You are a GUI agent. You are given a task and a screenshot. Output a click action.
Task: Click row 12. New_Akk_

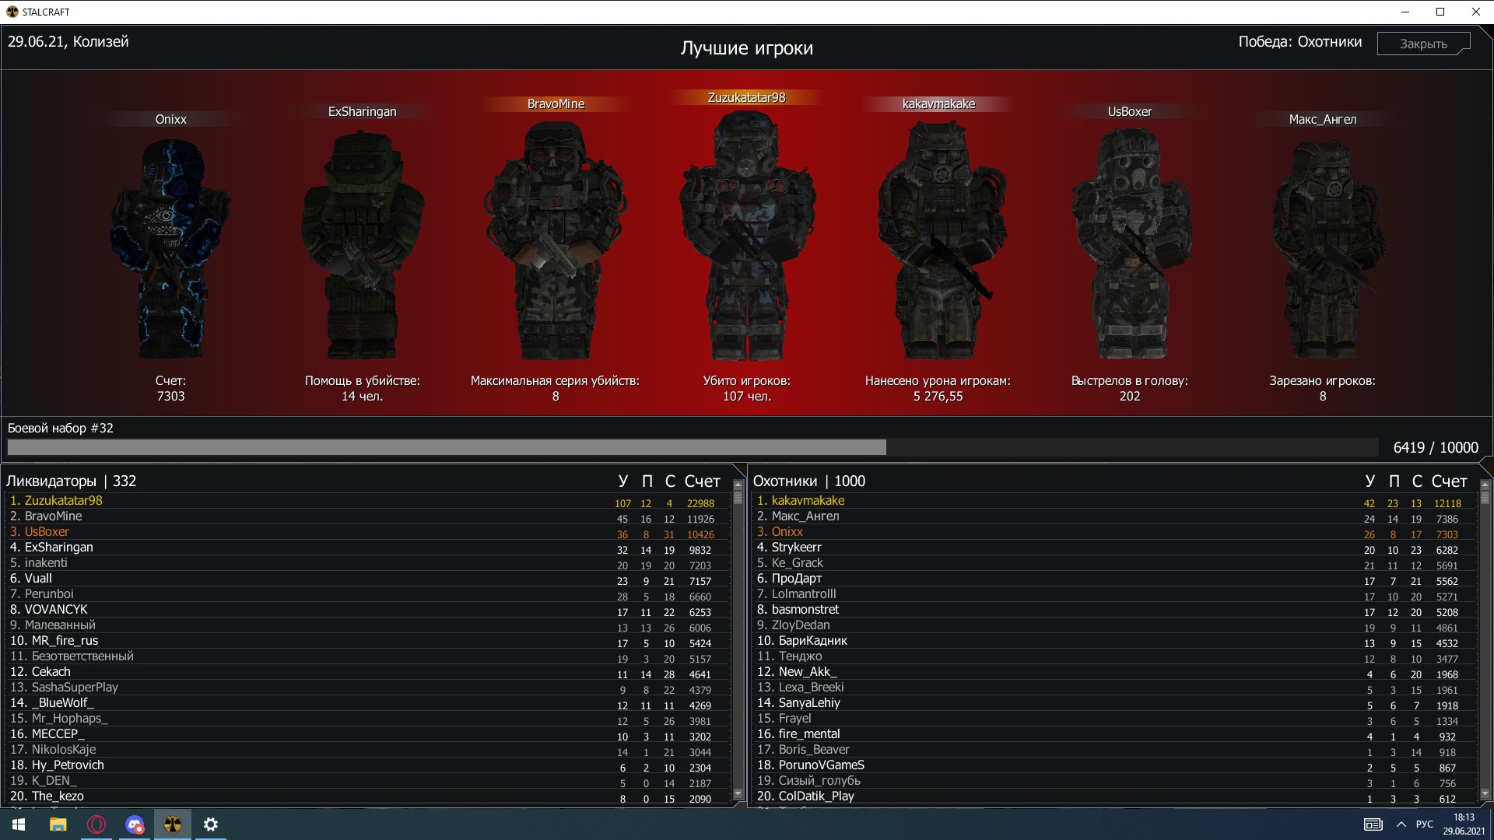[x=1115, y=672]
